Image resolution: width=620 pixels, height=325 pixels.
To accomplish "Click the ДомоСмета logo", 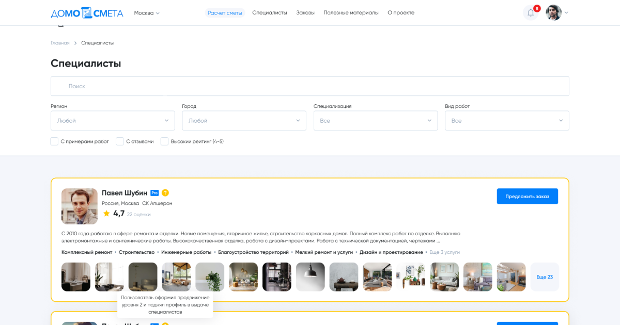I will 87,12.
